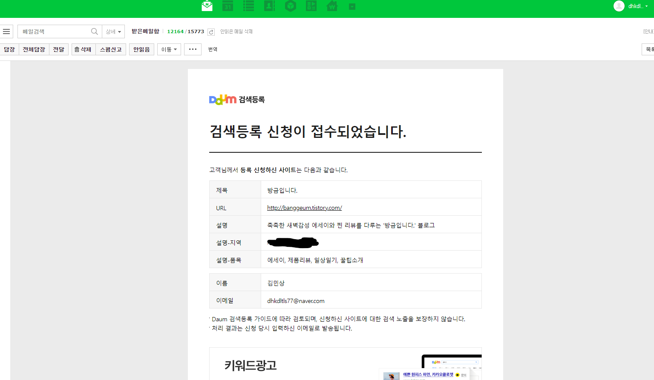Open the Memo list icon in the green bar

248,6
